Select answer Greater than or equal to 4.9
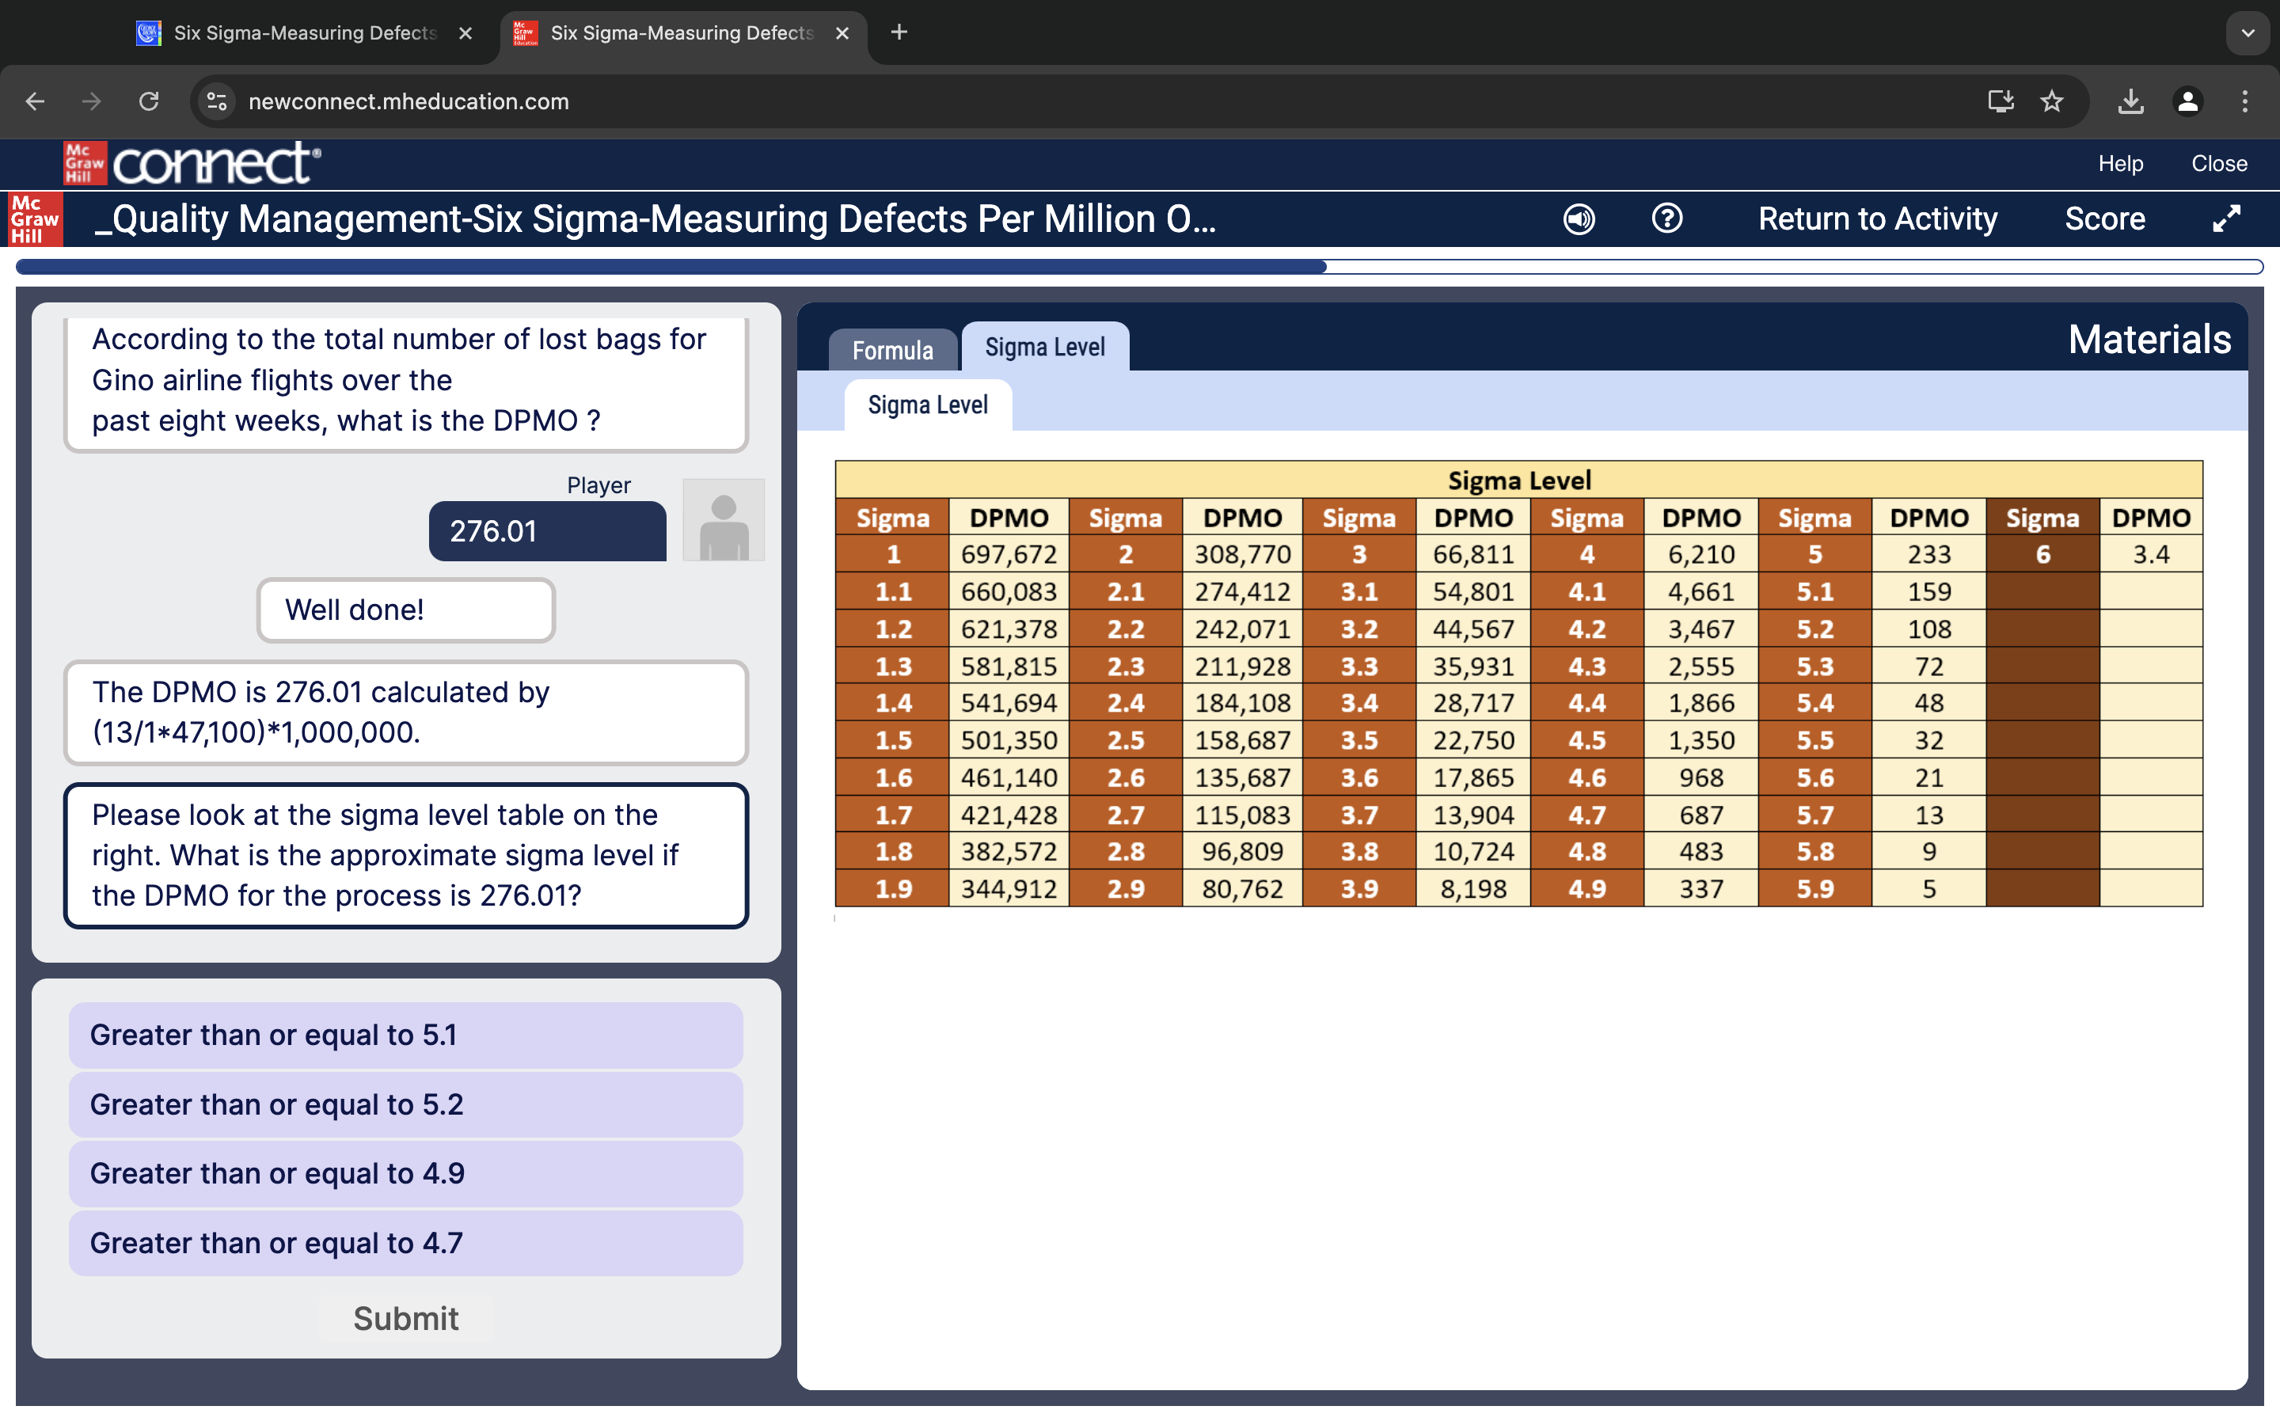Screen dimensions: 2280x1425 [x=405, y=1173]
